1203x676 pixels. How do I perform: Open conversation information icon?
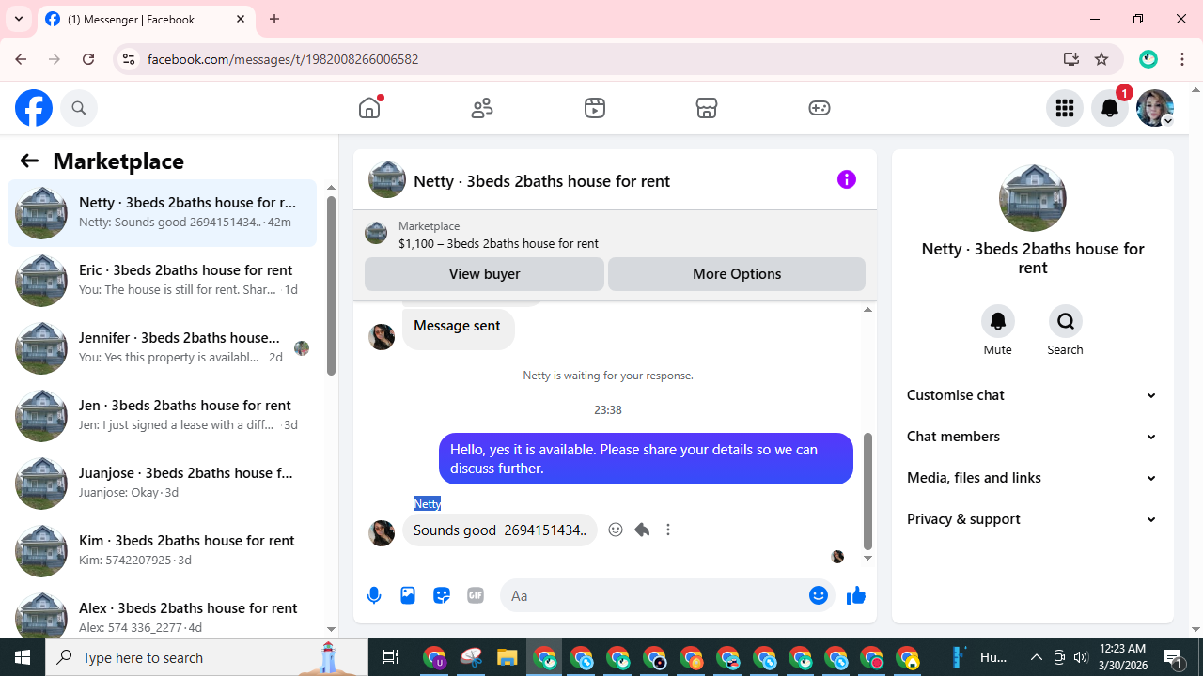[x=847, y=179]
